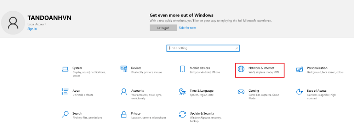Select the Update & Security title

(202, 113)
